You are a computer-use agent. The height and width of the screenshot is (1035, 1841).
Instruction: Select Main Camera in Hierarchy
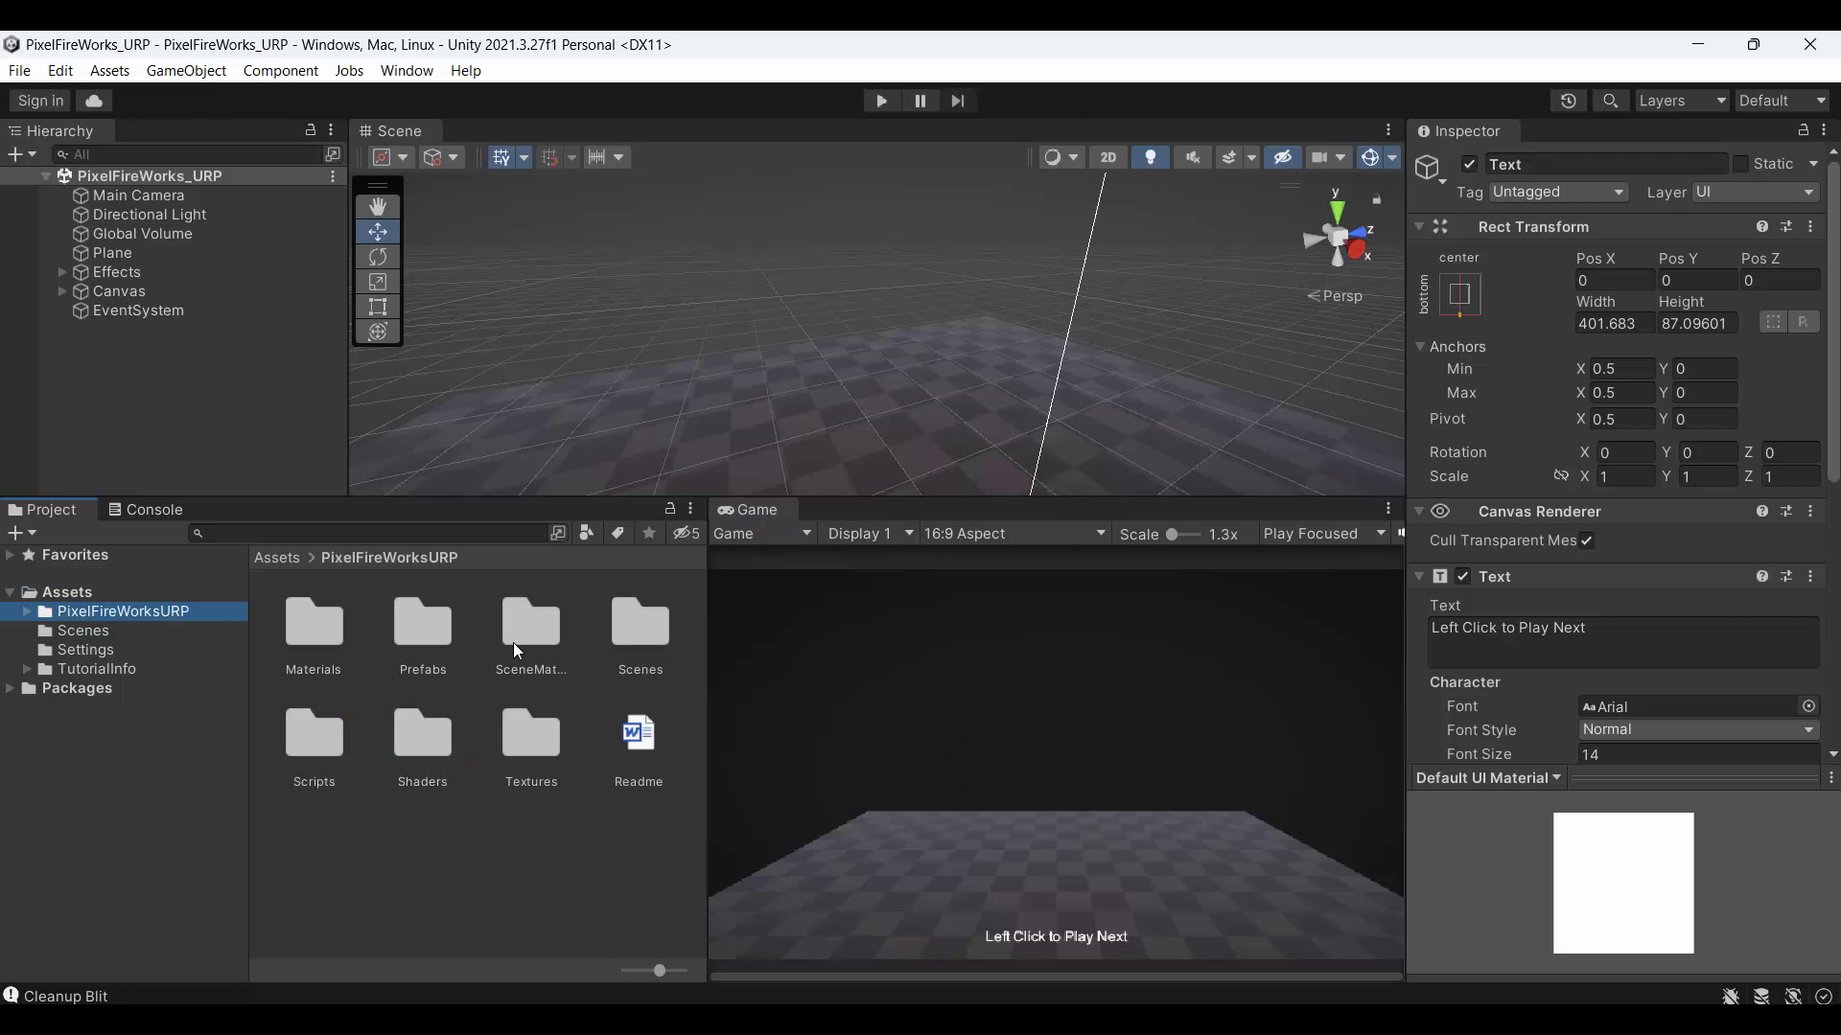pos(138,195)
